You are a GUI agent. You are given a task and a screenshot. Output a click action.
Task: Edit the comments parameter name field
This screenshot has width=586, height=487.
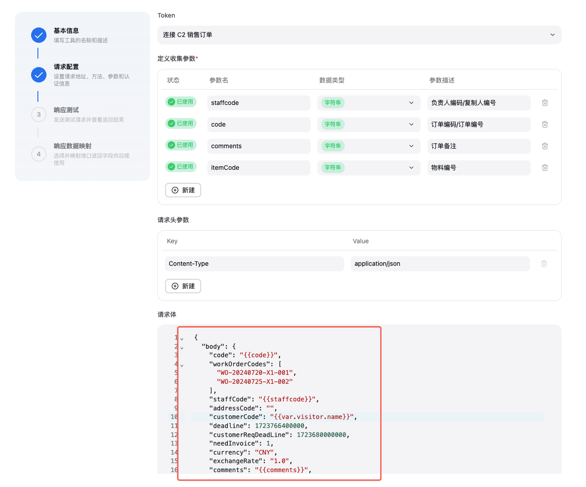(259, 146)
